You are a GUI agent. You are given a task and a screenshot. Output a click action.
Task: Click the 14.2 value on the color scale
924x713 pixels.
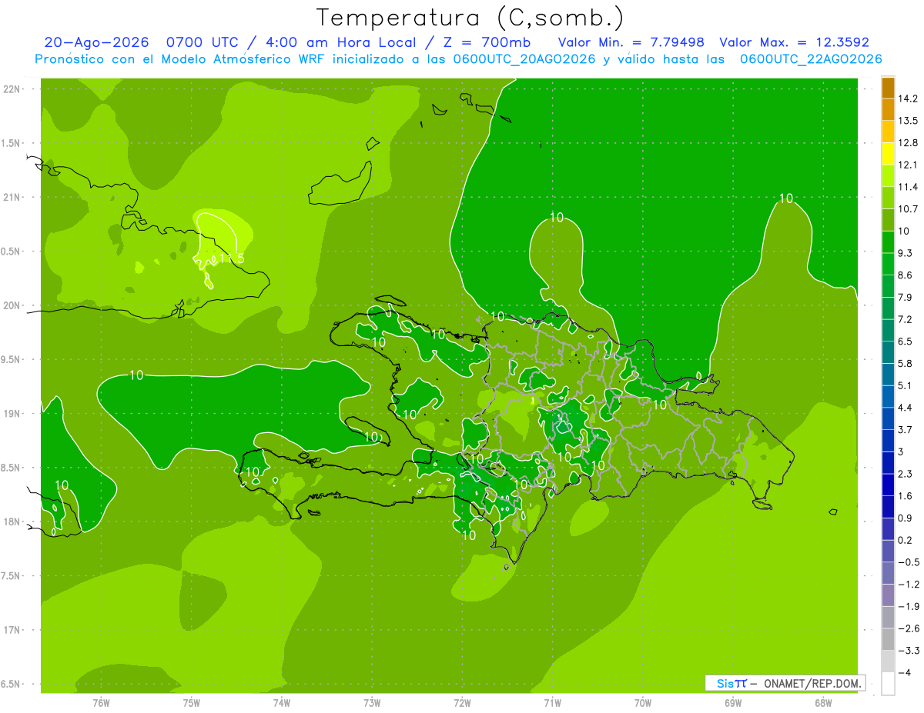908,98
